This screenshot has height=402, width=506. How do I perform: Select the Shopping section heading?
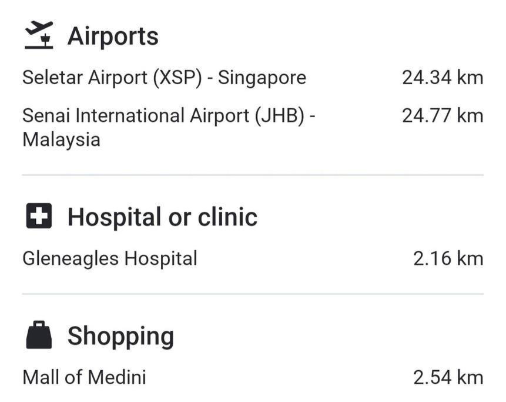click(x=120, y=337)
